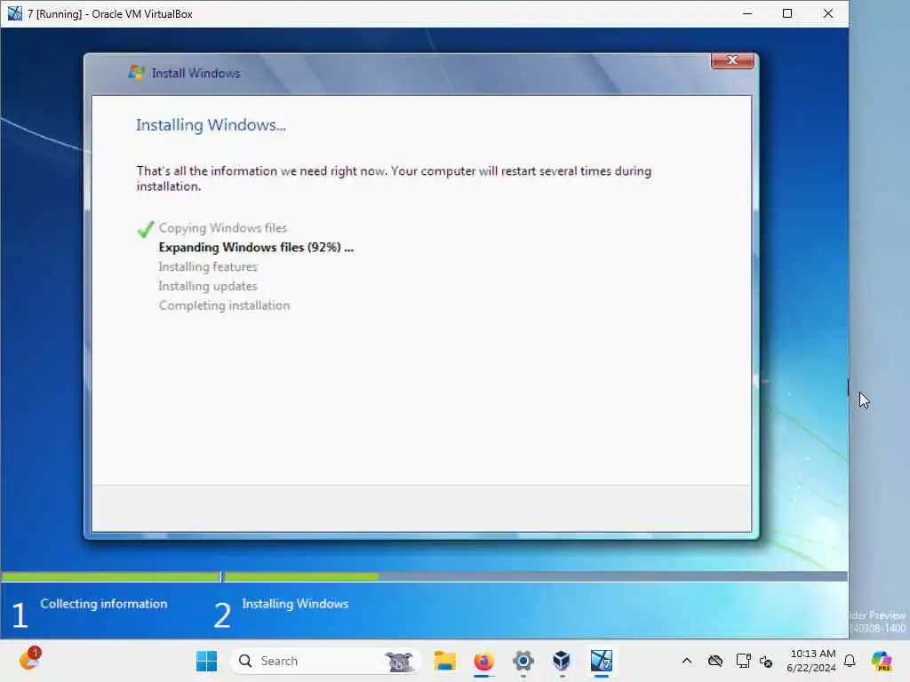The height and width of the screenshot is (682, 910).
Task: Close the Install Windows dialog
Action: click(732, 60)
